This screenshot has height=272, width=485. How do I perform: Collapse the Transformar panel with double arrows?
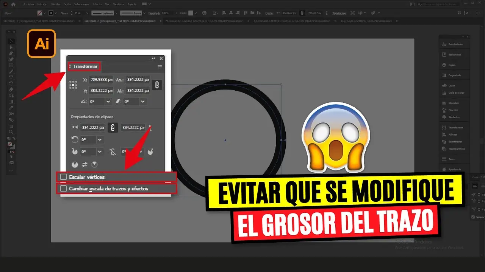[153, 59]
